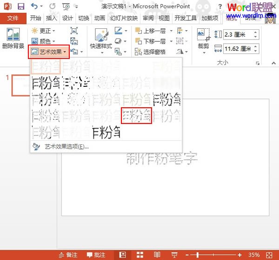Click the zoom out minus icon

[187, 255]
